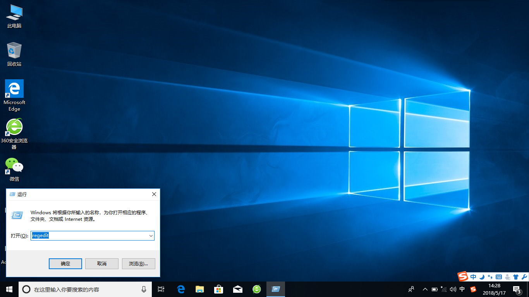Click the Sogou icon in system tray
The width and height of the screenshot is (529, 297).
point(473,289)
